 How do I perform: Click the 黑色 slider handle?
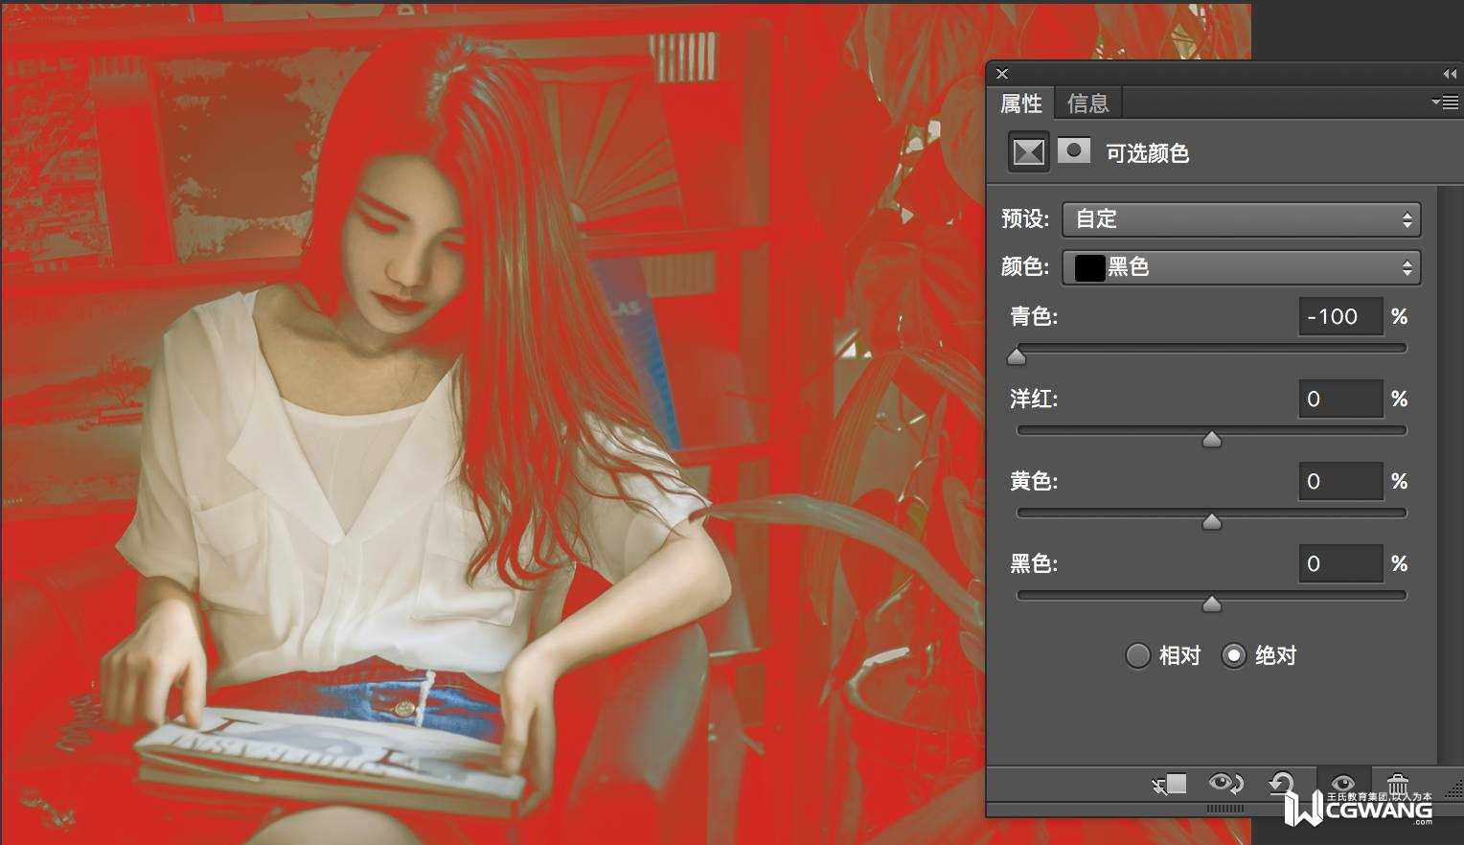point(1212,604)
